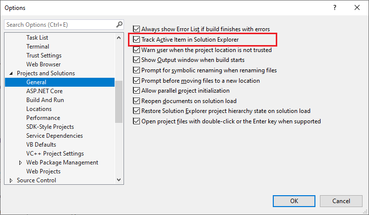This screenshot has height=215, width=369.
Task: Click the OK button
Action: point(294,201)
